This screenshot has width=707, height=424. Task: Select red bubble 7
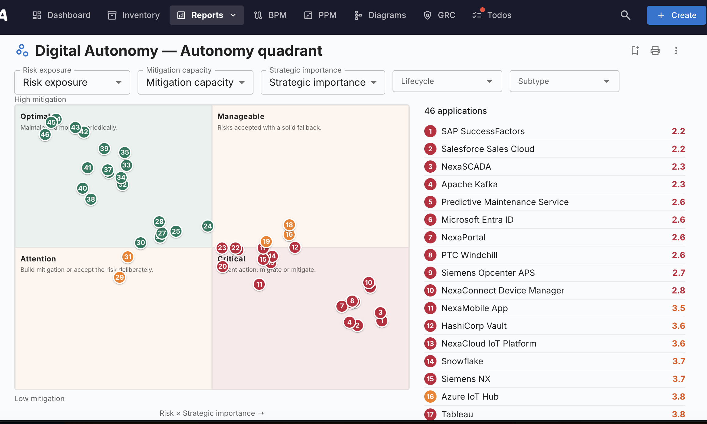pos(342,306)
